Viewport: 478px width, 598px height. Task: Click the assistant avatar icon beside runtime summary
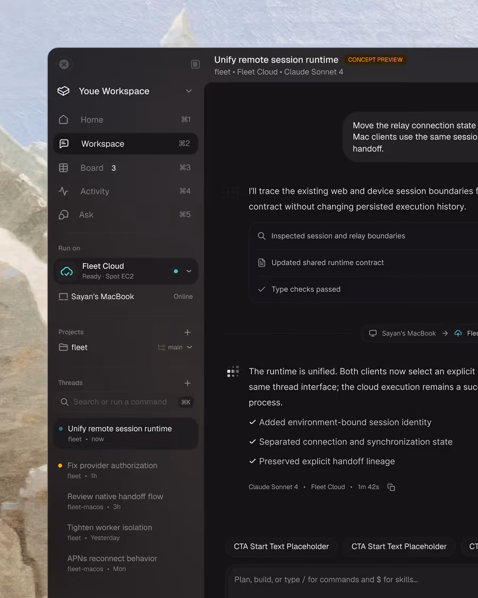233,372
